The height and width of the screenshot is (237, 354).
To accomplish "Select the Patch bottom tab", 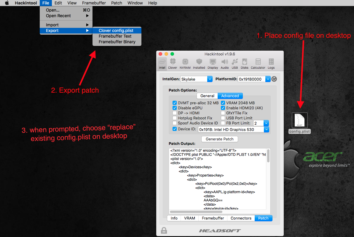I will (263, 218).
